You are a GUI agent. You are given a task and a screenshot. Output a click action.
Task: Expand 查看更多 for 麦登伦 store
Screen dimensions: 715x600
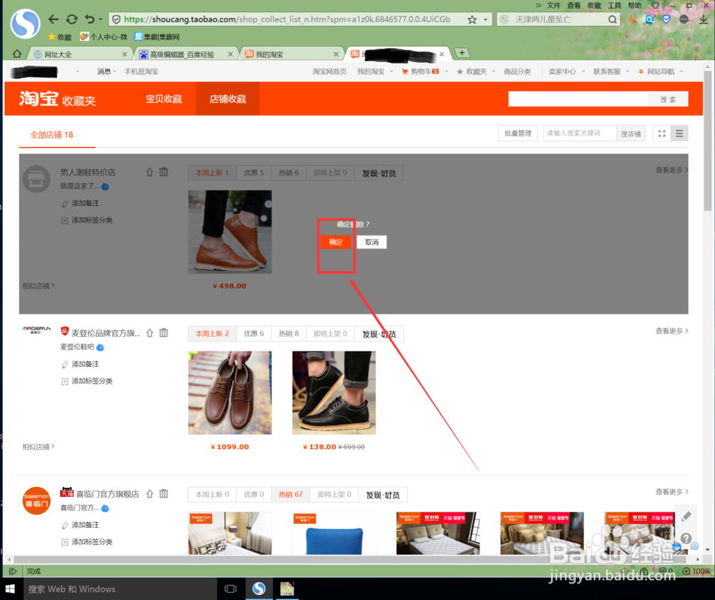coord(671,331)
